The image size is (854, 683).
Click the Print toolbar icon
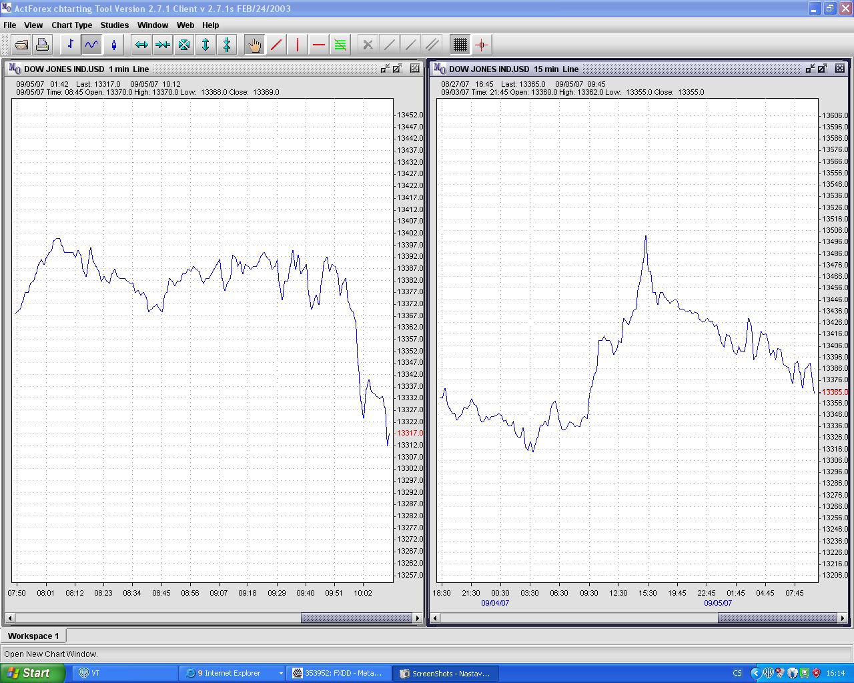(42, 45)
